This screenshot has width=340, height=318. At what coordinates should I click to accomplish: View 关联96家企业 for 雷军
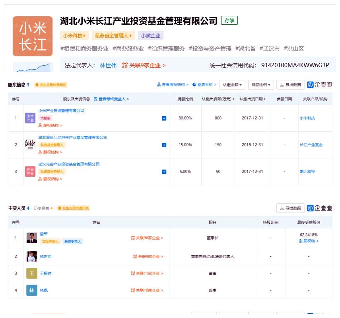click(147, 238)
